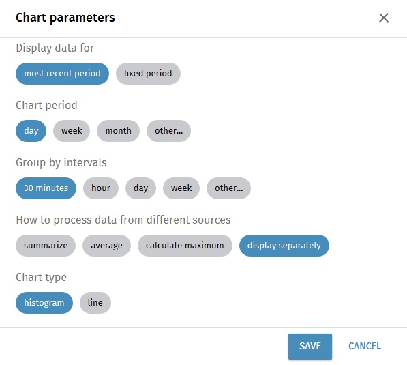The width and height of the screenshot is (407, 365).
Task: Open other chart period options
Action: point(168,131)
